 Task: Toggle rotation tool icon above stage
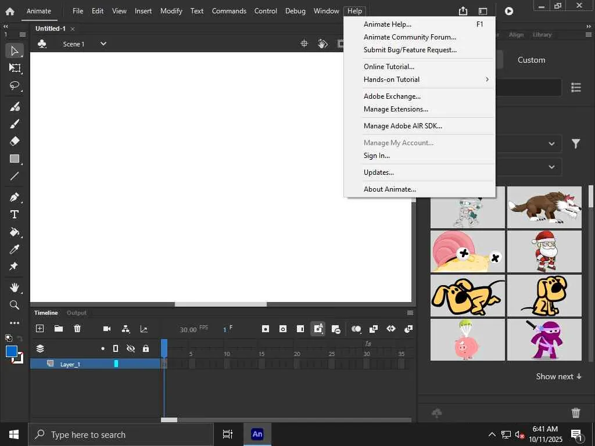[x=322, y=44]
